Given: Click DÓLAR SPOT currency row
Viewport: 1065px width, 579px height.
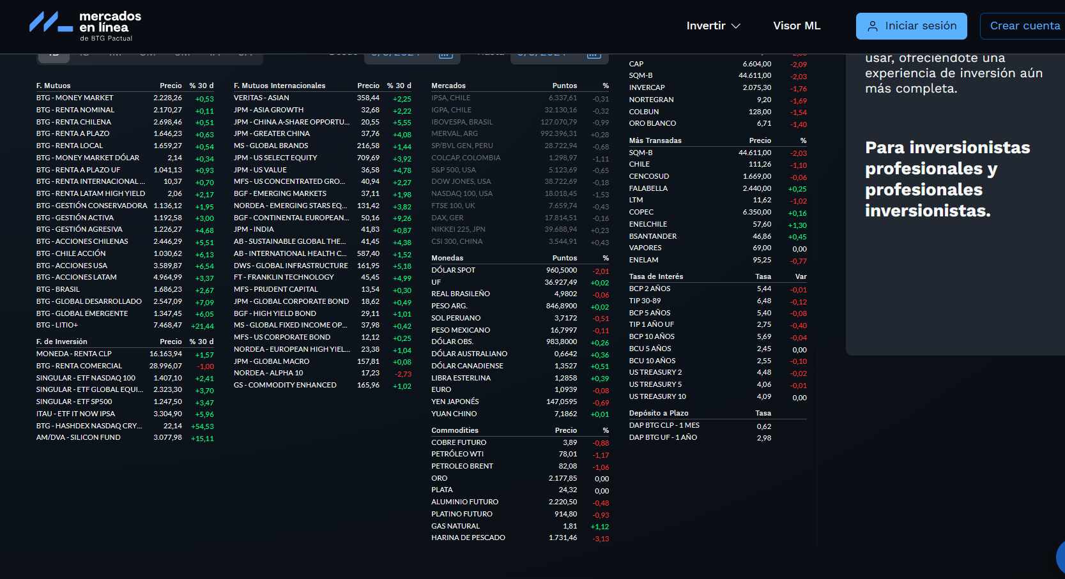Looking at the screenshot, I should pos(520,270).
